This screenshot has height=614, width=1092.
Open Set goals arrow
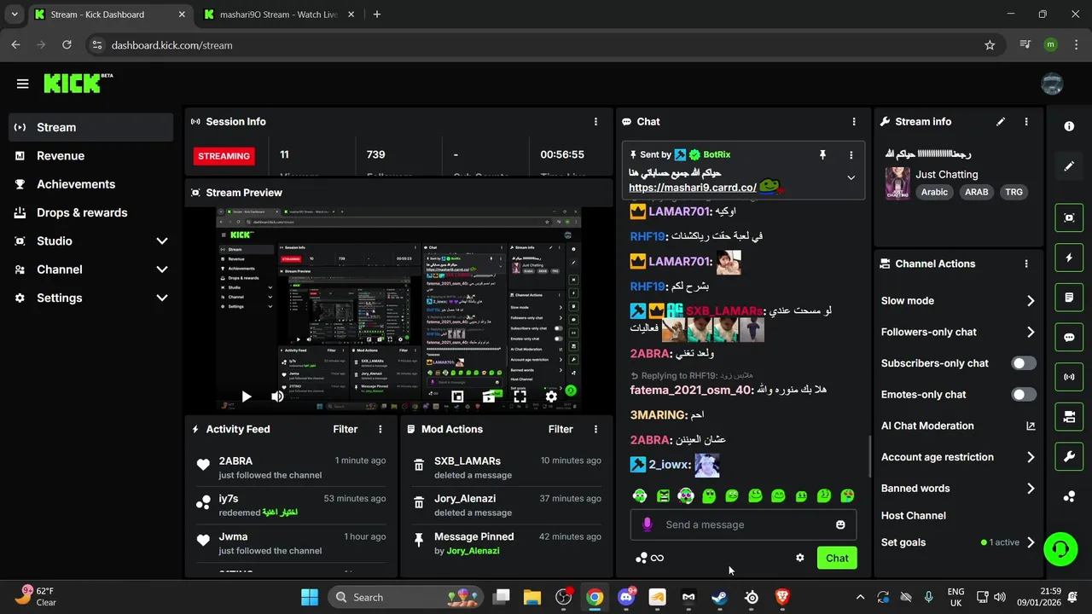coord(1031,542)
